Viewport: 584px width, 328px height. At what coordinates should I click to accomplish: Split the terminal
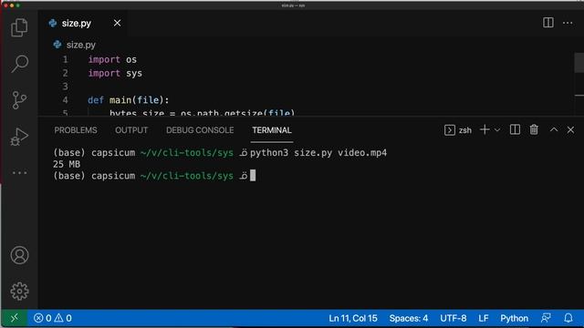point(515,129)
